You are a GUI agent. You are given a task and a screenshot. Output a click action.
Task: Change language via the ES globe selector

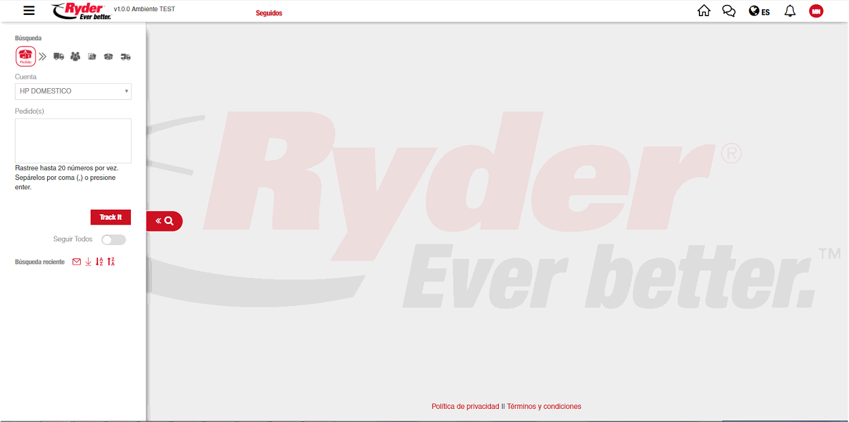(759, 11)
